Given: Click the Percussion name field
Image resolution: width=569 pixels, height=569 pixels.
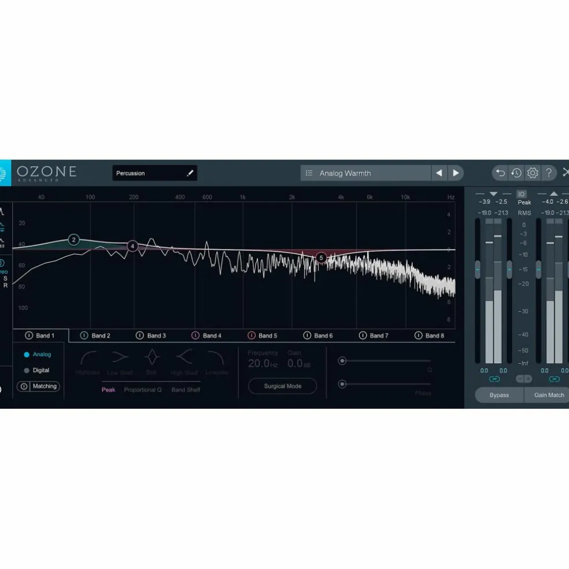Looking at the screenshot, I should point(154,173).
